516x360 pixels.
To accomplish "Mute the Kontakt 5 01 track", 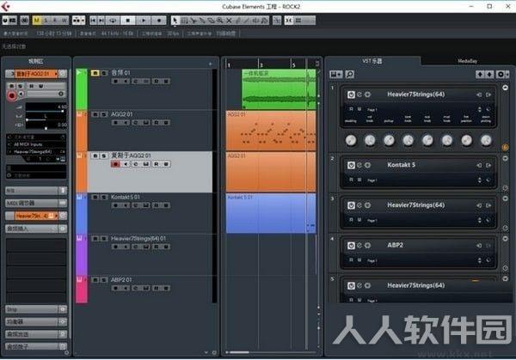I will pyautogui.click(x=95, y=198).
